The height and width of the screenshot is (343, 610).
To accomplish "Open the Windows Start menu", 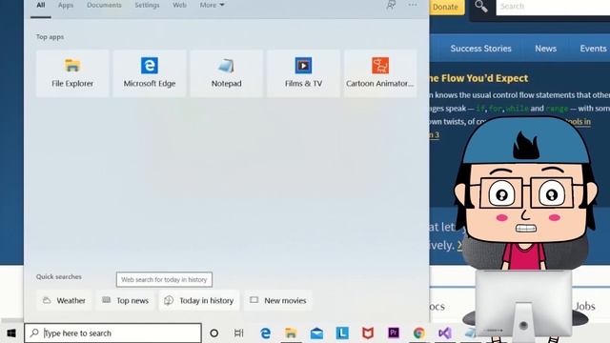I will click(x=11, y=333).
